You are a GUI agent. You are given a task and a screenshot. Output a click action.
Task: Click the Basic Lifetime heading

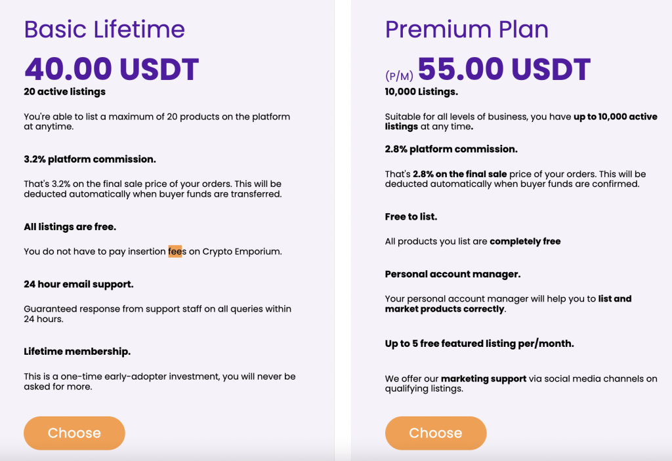[x=104, y=29]
